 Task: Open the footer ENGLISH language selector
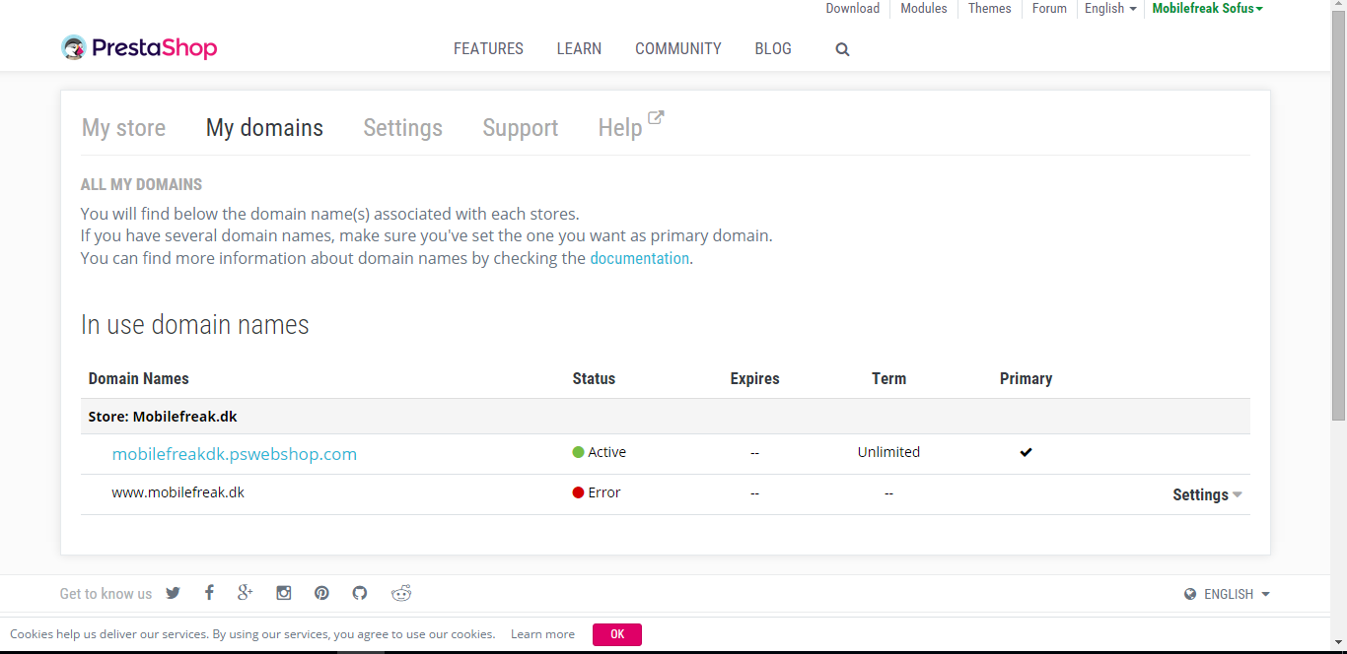pyautogui.click(x=1228, y=594)
